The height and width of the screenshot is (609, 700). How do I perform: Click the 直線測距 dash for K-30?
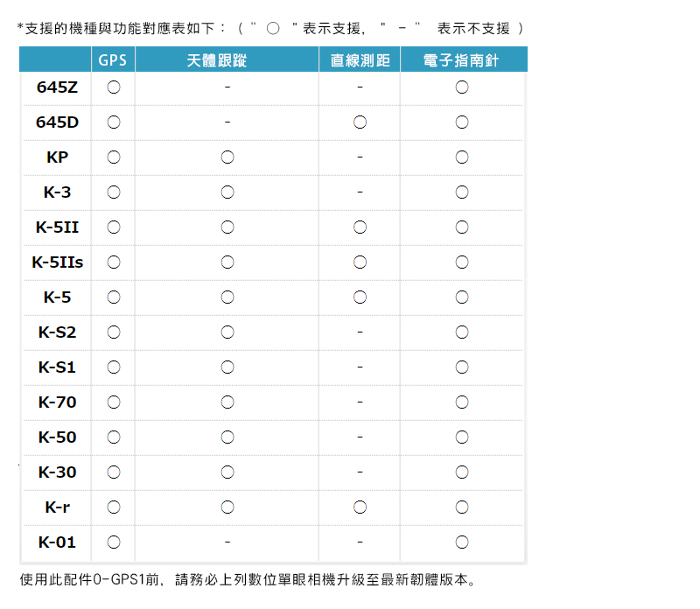[x=360, y=472]
